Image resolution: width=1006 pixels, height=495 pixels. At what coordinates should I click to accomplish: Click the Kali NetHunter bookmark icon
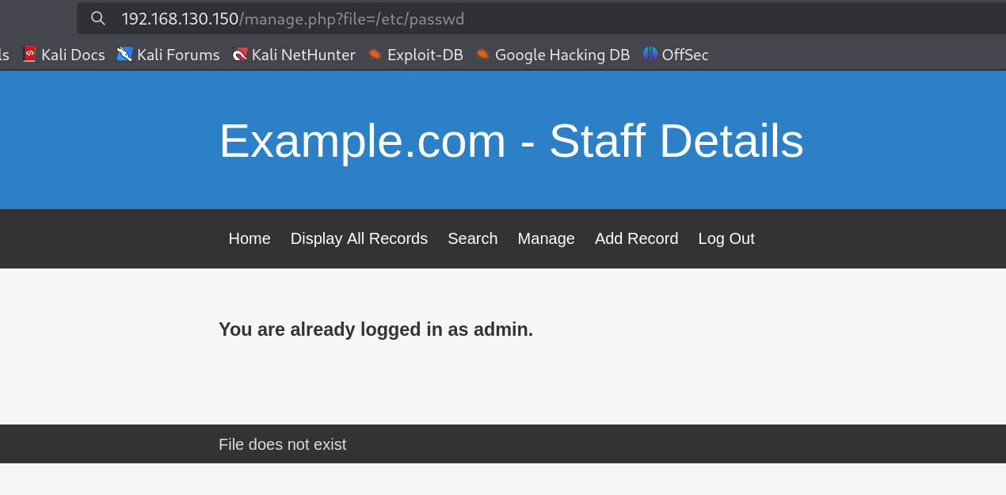(x=239, y=55)
